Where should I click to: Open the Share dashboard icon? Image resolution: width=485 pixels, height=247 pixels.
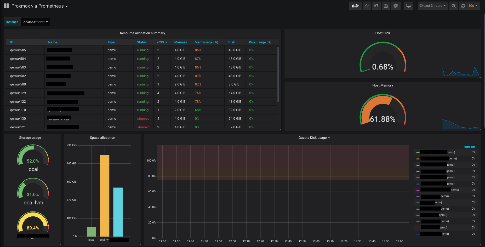point(376,6)
